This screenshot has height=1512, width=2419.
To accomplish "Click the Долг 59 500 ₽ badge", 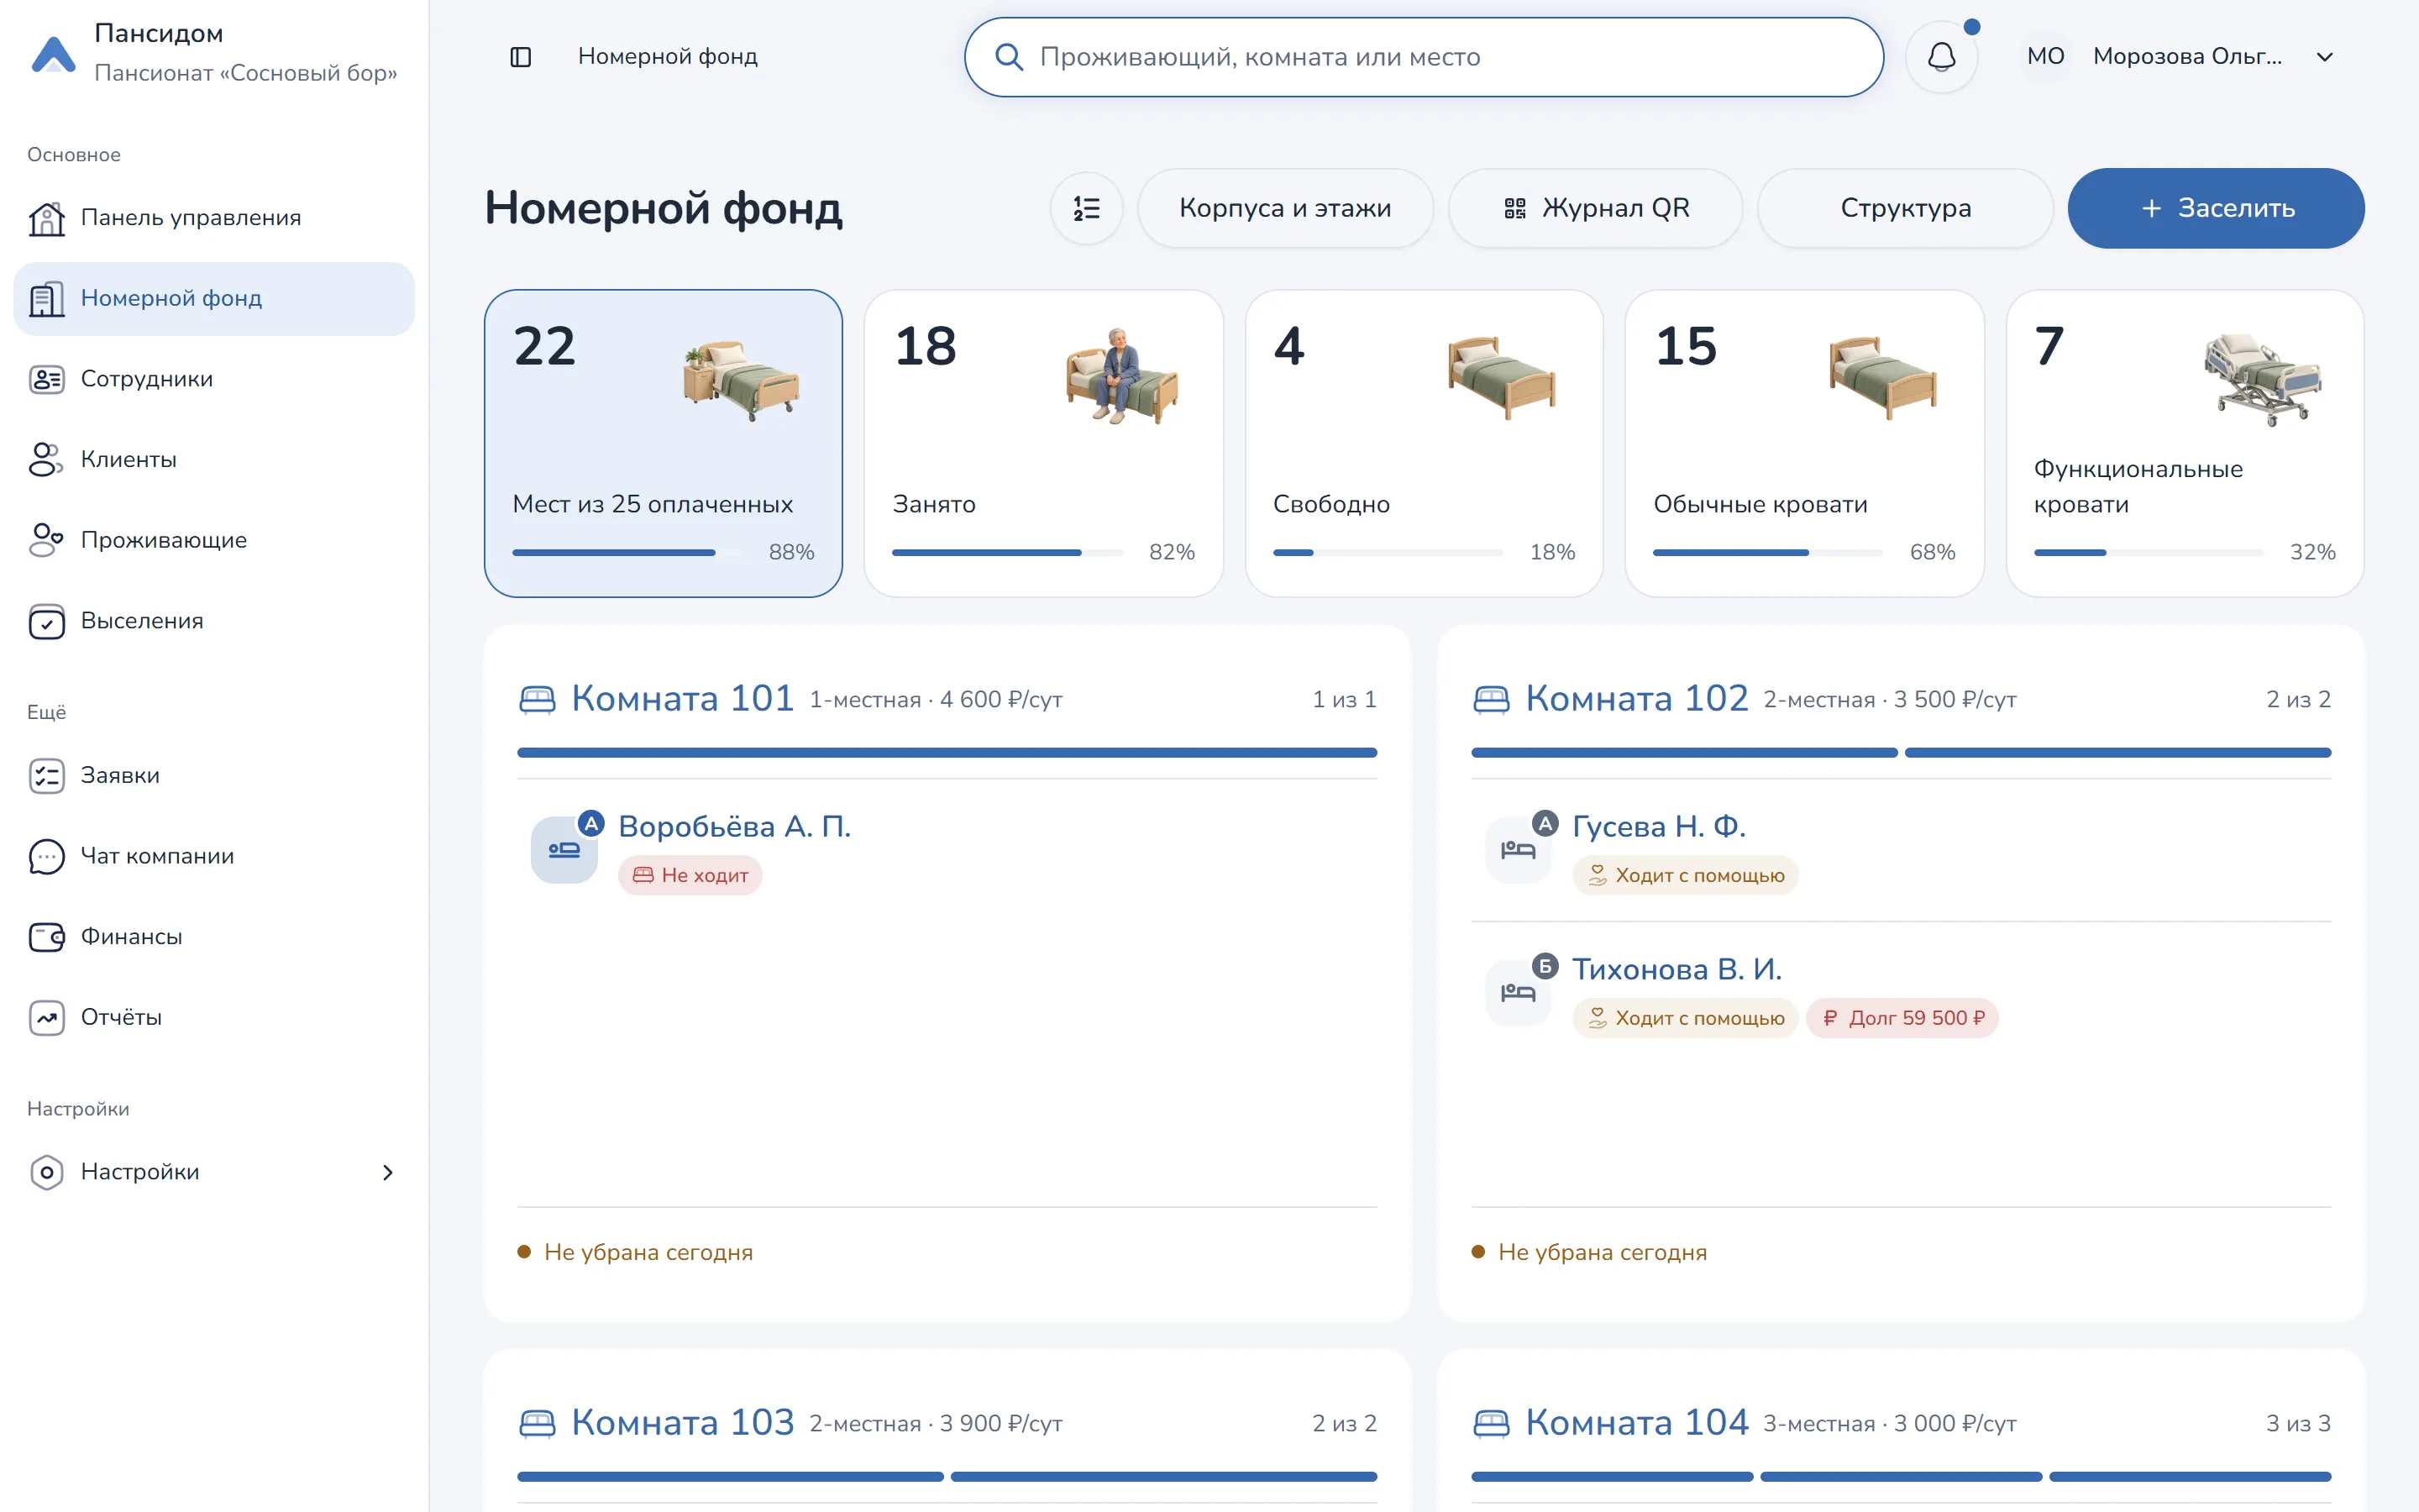I will click(1902, 1018).
